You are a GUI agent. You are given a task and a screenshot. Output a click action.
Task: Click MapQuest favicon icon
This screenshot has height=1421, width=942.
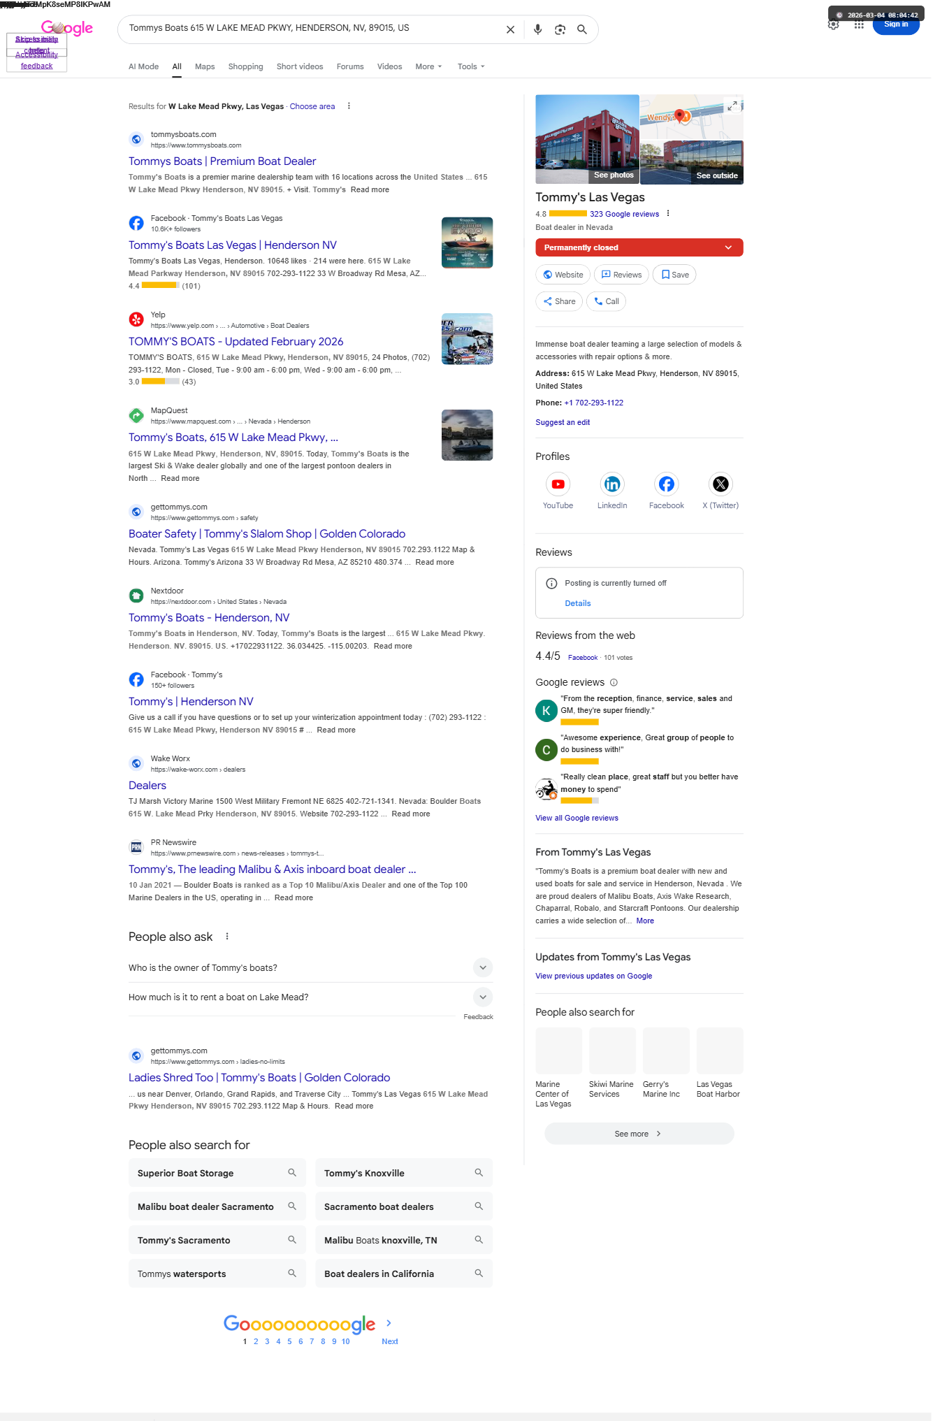(x=136, y=415)
